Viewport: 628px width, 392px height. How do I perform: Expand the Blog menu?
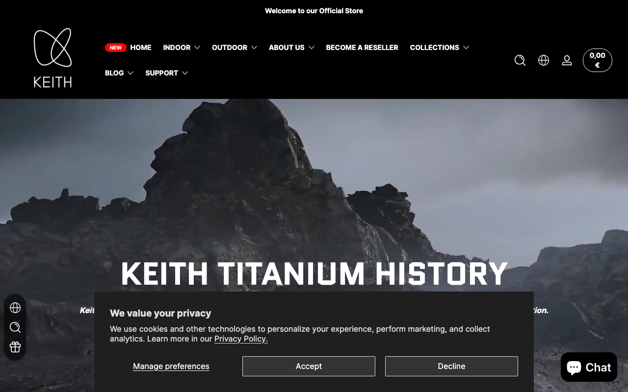tap(119, 73)
